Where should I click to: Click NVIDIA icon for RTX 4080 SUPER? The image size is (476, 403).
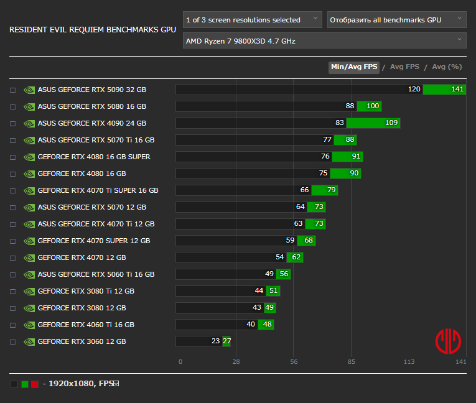29,157
